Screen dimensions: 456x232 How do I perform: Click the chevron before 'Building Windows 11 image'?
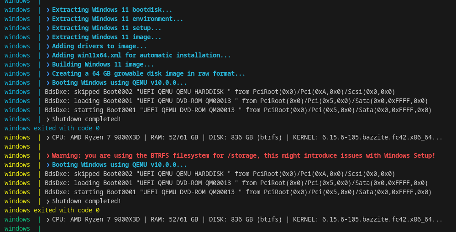[48, 64]
